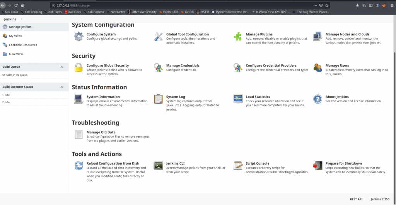This screenshot has width=396, height=205.
Task: Open the Configure Global Security link
Action: coord(108,66)
